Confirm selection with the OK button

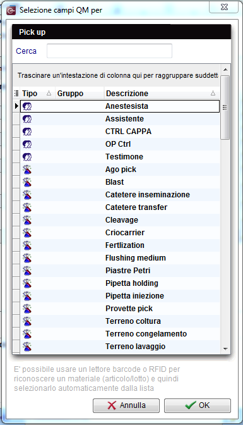click(x=198, y=405)
